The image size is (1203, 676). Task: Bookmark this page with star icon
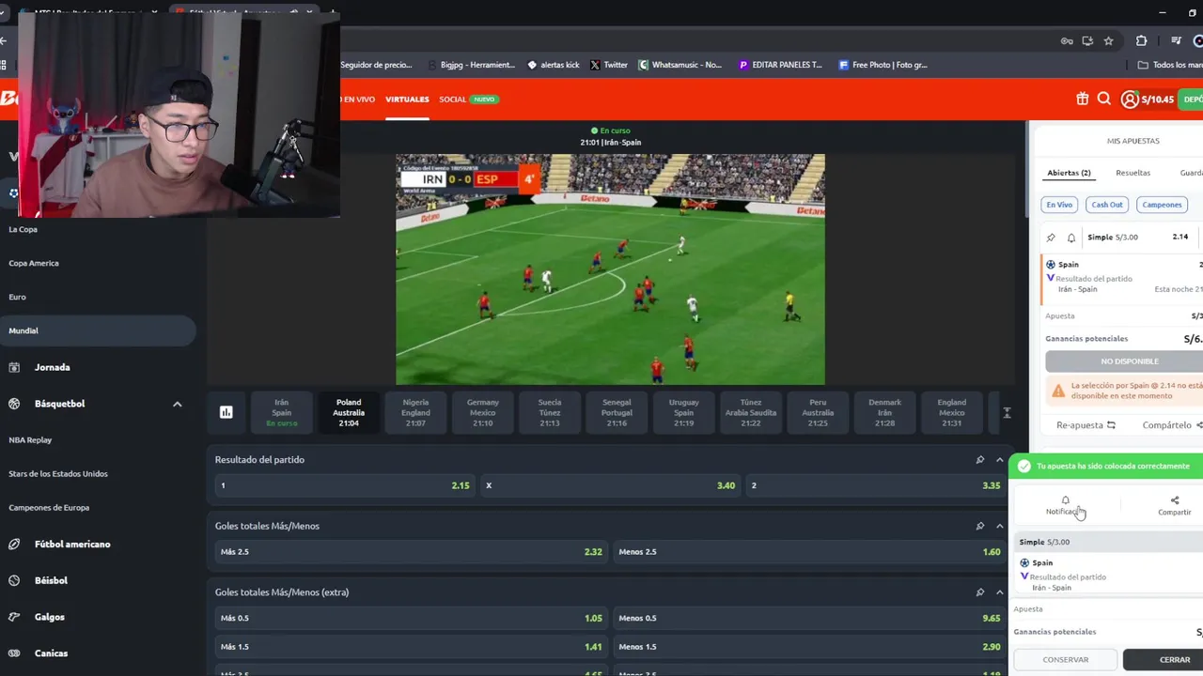click(1108, 40)
